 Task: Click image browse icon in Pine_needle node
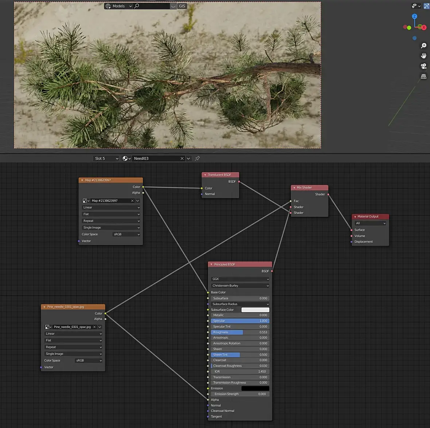click(x=48, y=327)
